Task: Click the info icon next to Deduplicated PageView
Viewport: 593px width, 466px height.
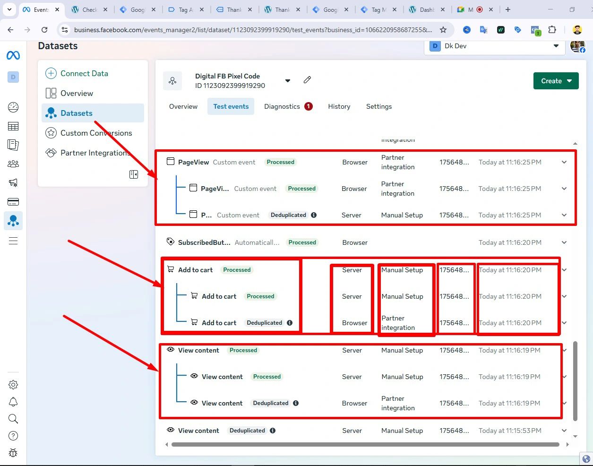Action: (x=314, y=215)
